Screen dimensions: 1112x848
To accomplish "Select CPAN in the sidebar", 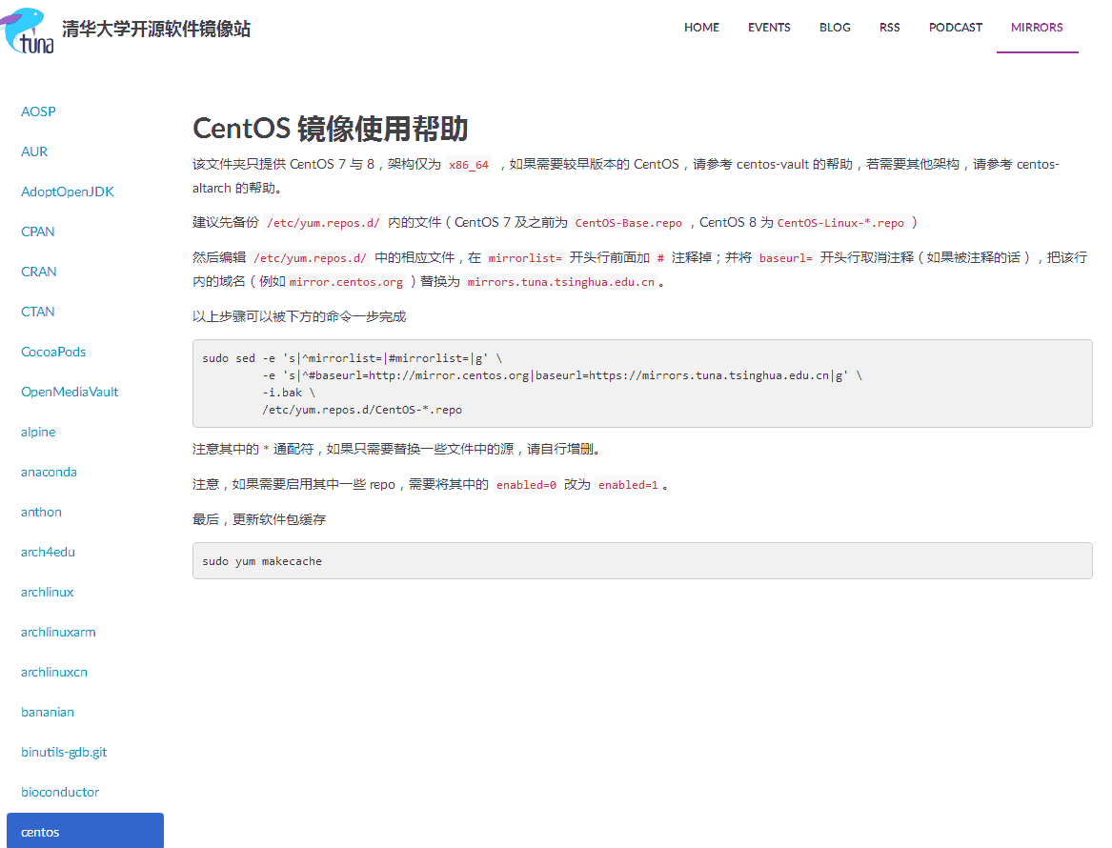I will coord(37,232).
